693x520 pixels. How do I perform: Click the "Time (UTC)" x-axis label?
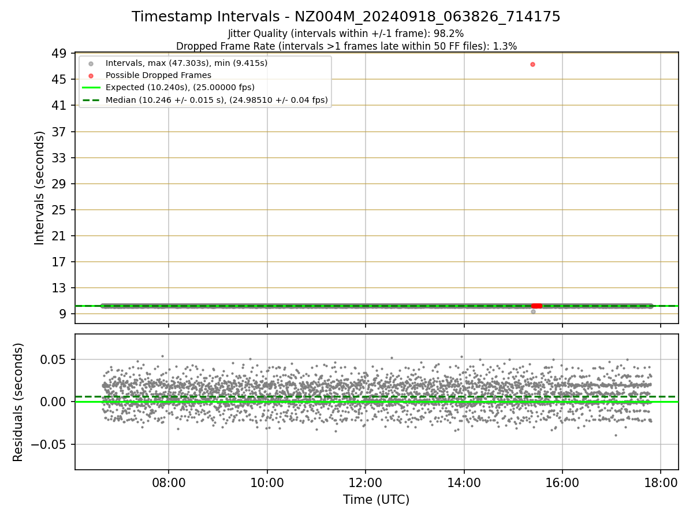(377, 500)
